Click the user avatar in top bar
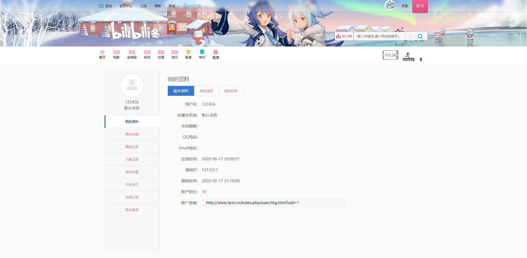This screenshot has height=258, width=527. [390, 5]
